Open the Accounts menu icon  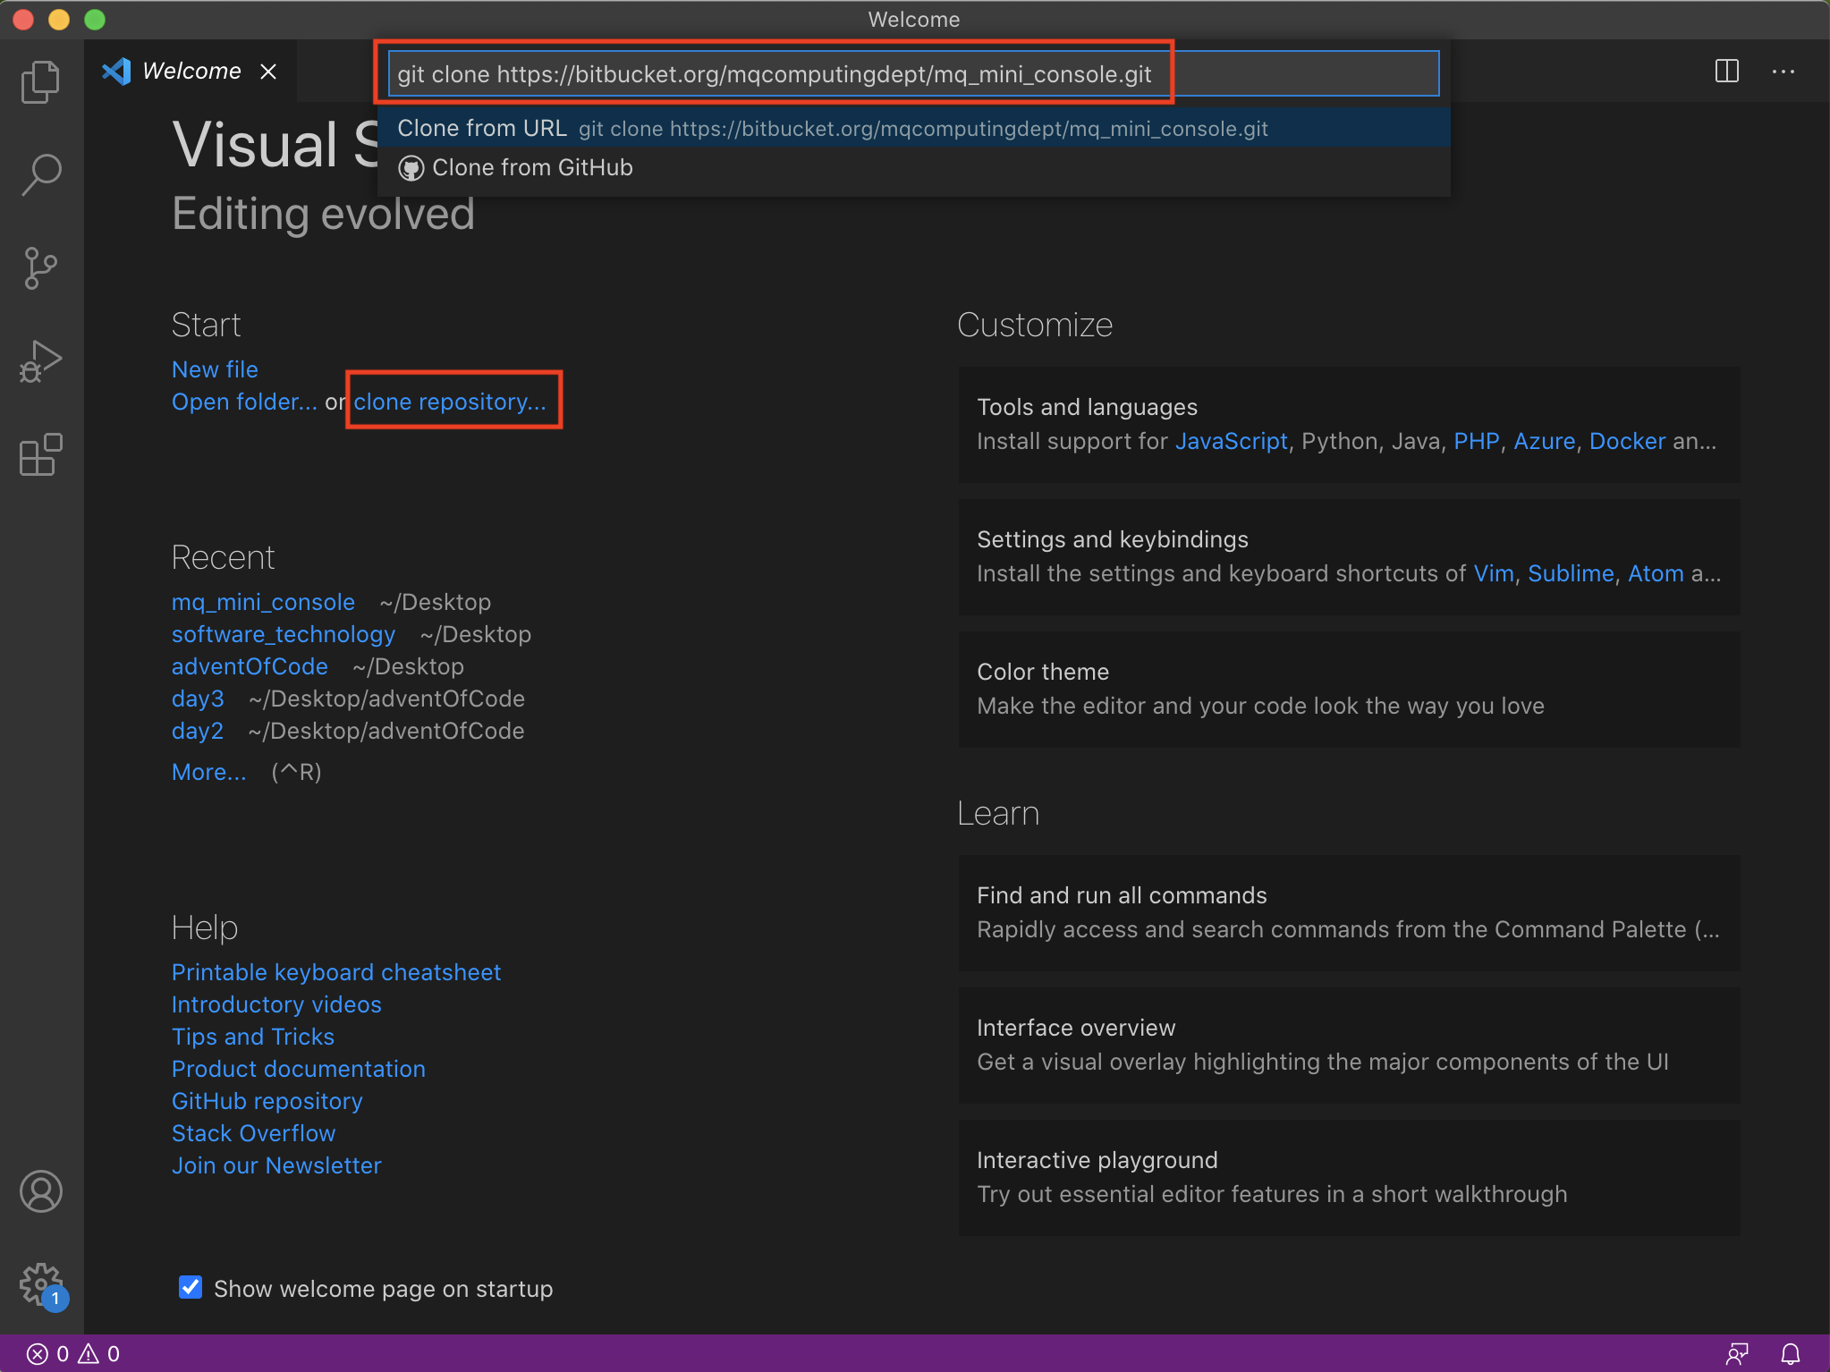[x=41, y=1191]
